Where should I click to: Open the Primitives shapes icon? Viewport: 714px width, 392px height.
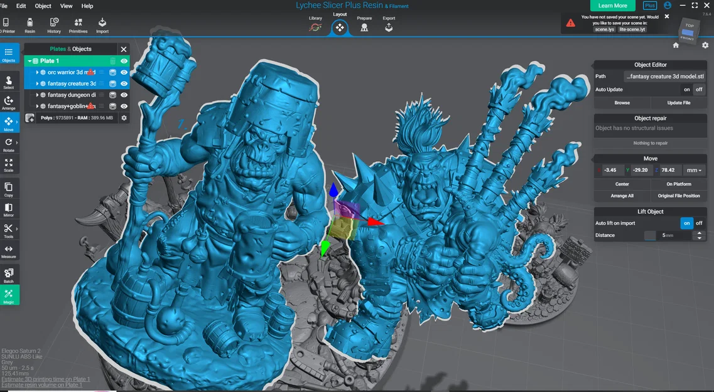(78, 25)
